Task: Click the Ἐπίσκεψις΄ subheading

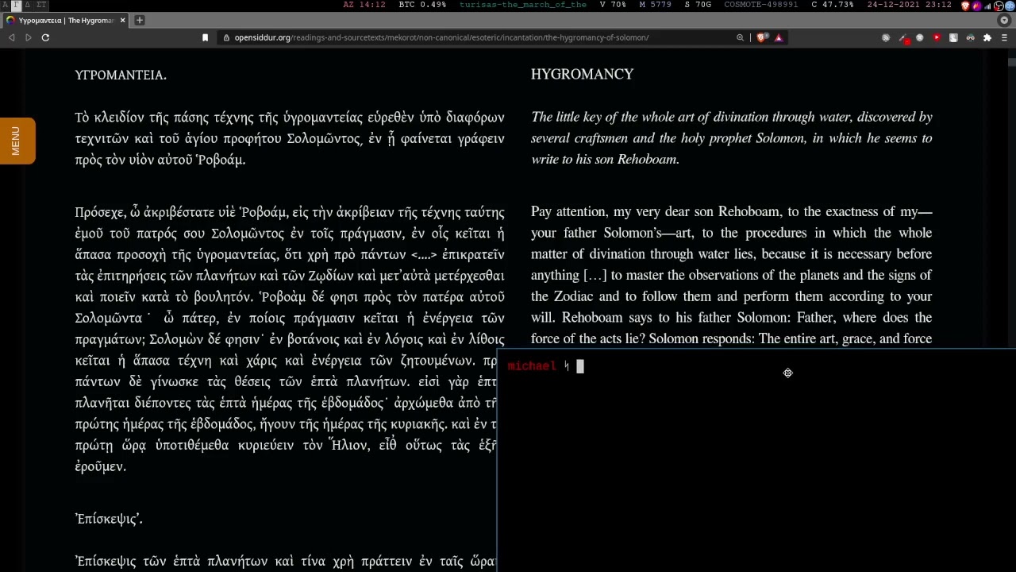Action: point(109,519)
